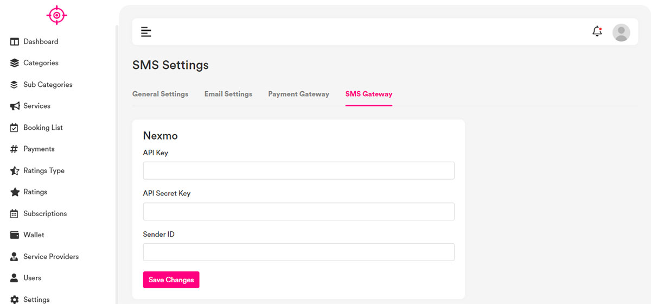Click the pink target logo icon
Screen dimensions: 651x304
(x=56, y=15)
